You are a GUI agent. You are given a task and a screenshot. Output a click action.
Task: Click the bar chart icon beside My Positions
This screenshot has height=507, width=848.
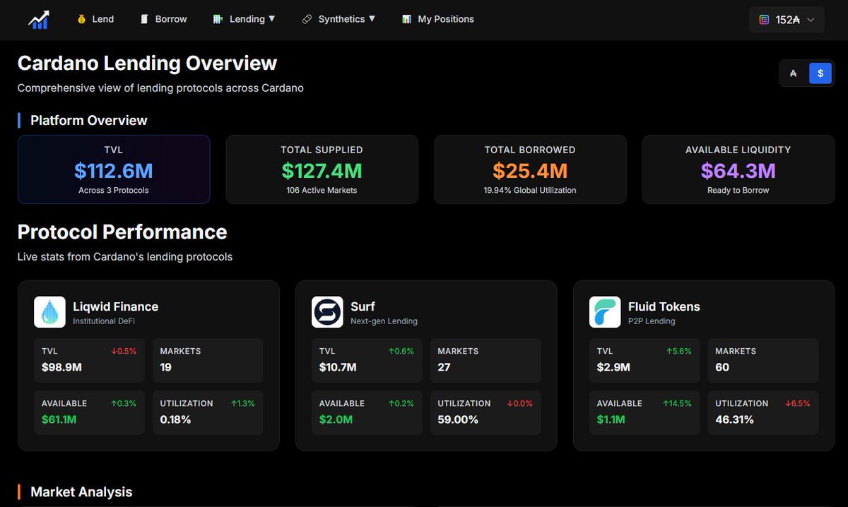click(406, 19)
